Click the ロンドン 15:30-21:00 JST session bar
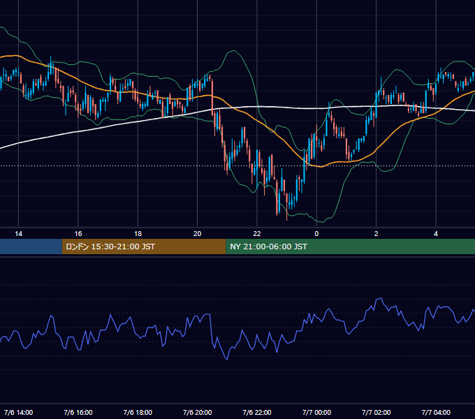 (144, 247)
